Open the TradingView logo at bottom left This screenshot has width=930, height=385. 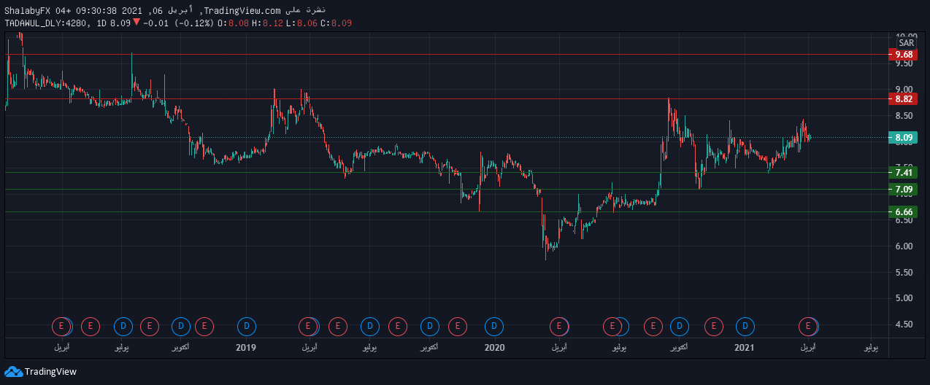(x=40, y=371)
